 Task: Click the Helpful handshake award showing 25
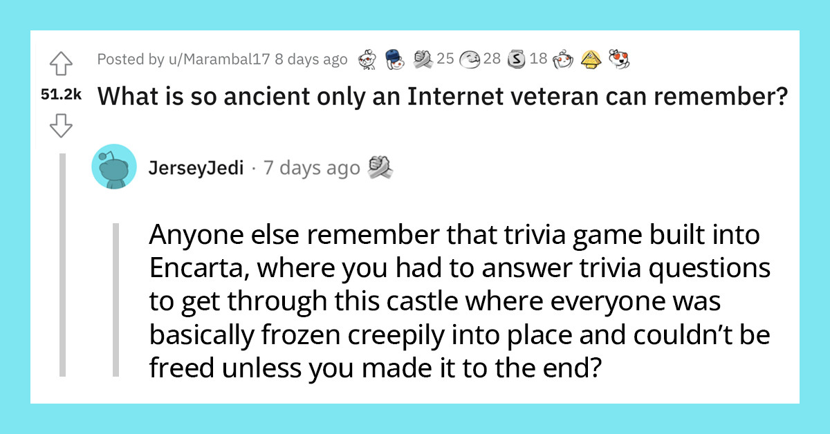(x=423, y=59)
